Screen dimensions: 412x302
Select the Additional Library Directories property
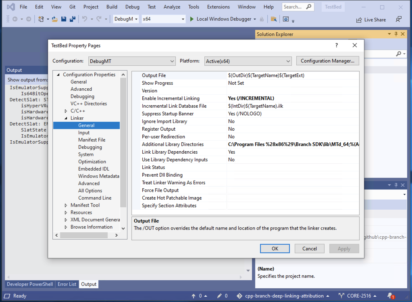[173, 144]
